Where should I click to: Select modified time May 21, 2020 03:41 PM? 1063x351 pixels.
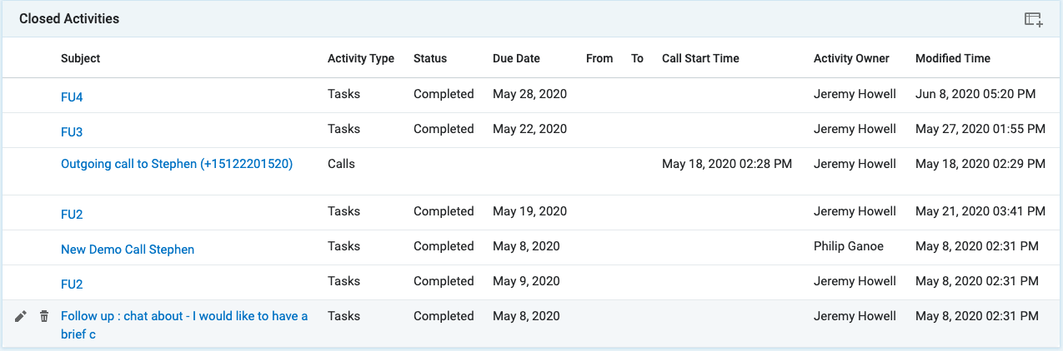point(980,211)
